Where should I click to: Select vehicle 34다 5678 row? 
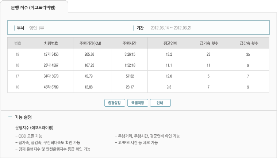point(51,76)
